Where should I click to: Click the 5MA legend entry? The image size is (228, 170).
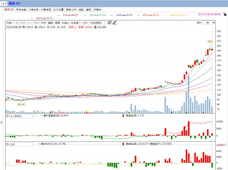[67, 15]
